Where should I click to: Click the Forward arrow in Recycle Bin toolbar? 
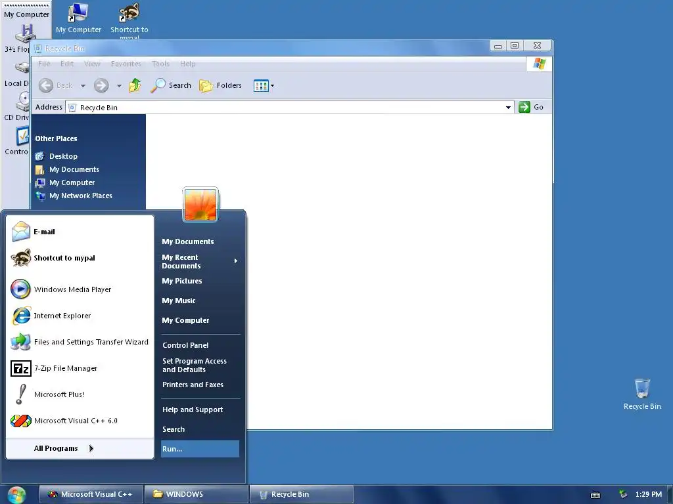click(101, 85)
